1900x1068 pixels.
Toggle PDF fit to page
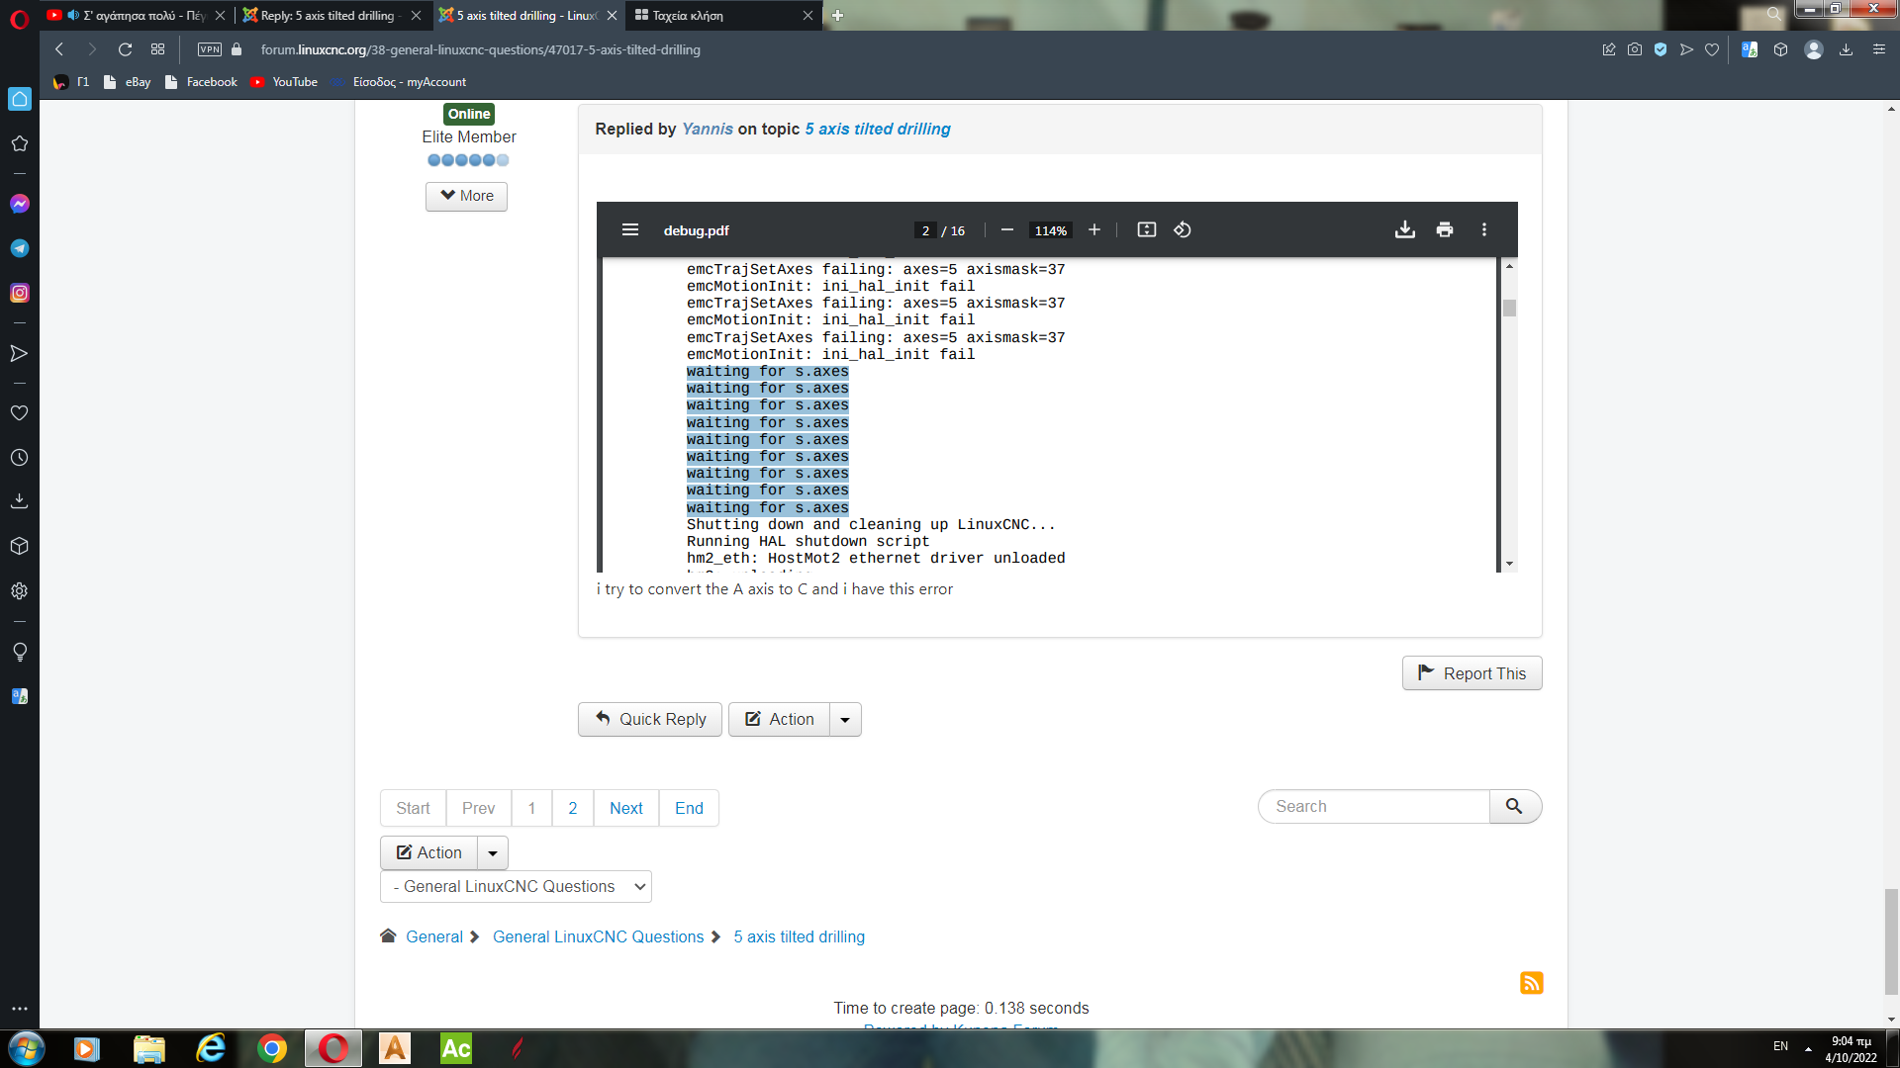coord(1146,230)
